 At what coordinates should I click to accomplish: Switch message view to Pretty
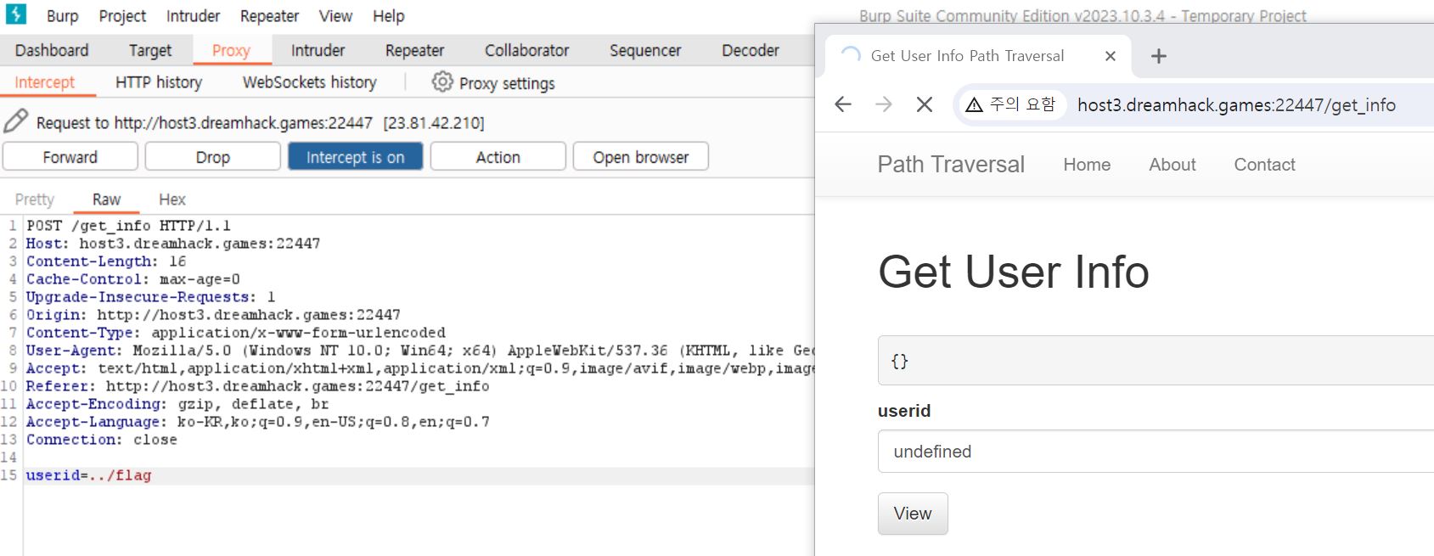point(34,199)
